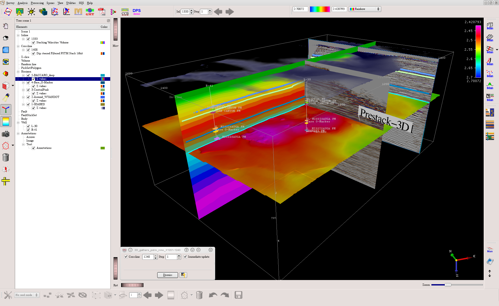This screenshot has width=499, height=306.
Task: Open the PDF export icon
Action: pyautogui.click(x=101, y=12)
